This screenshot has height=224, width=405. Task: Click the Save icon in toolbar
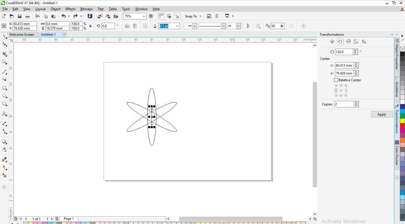pos(20,16)
